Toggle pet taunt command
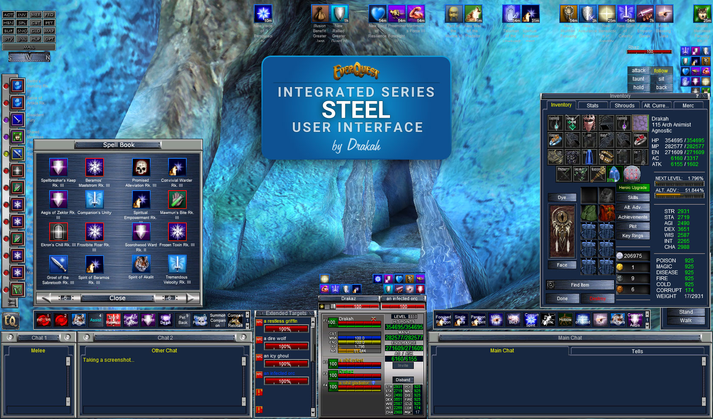713x419 pixels. (638, 79)
